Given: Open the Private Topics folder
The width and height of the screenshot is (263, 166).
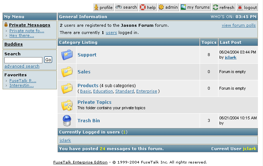Looking at the screenshot, I should [x=95, y=102].
